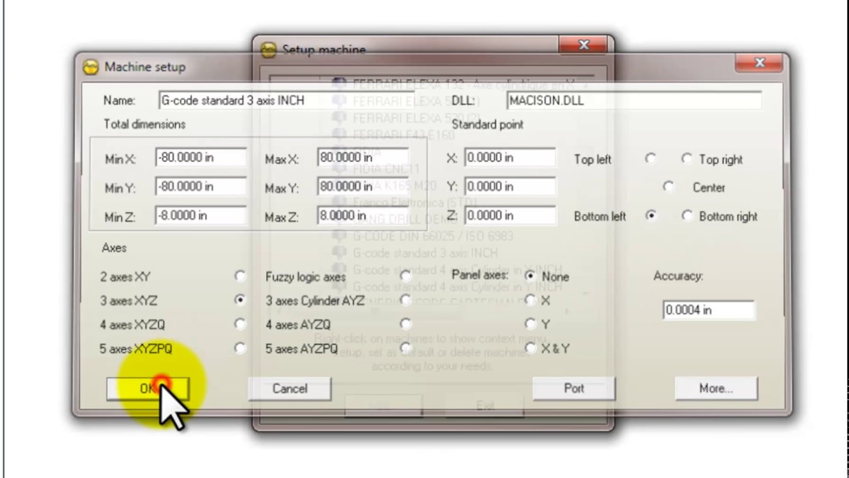Edit the Accuracy value field
The height and width of the screenshot is (478, 849).
[x=709, y=310]
